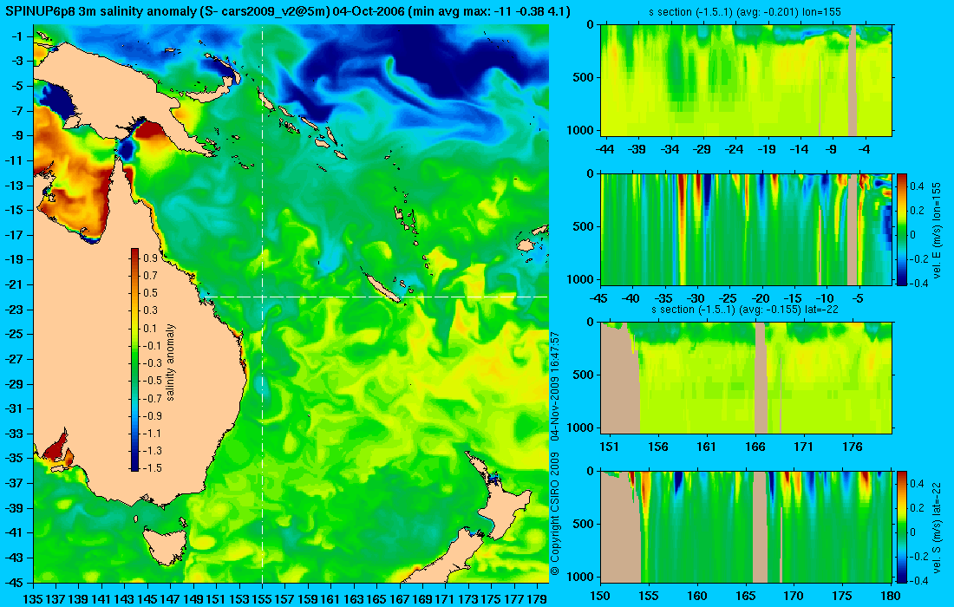Click longitude tick '179' on the main map axis
This screenshot has height=607, width=954.
point(537,598)
